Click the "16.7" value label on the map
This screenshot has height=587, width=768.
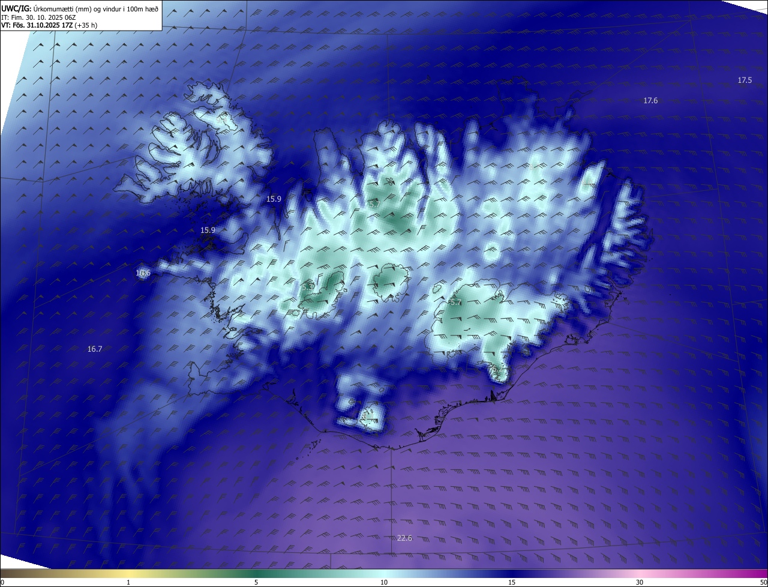95,349
